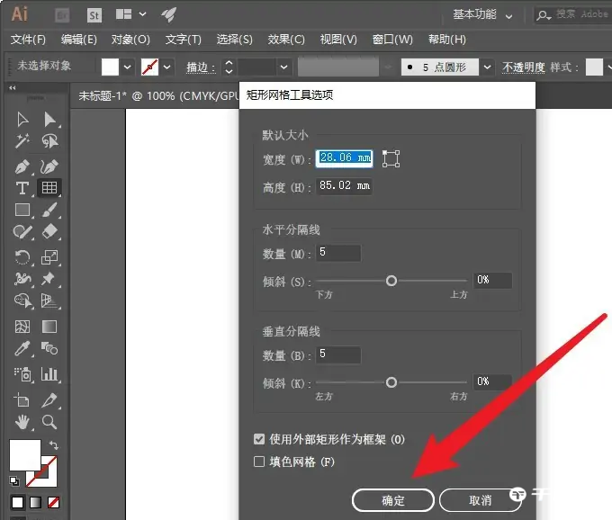Open the fill color dropdown in control bar
Image resolution: width=612 pixels, height=520 pixels.
(x=127, y=67)
